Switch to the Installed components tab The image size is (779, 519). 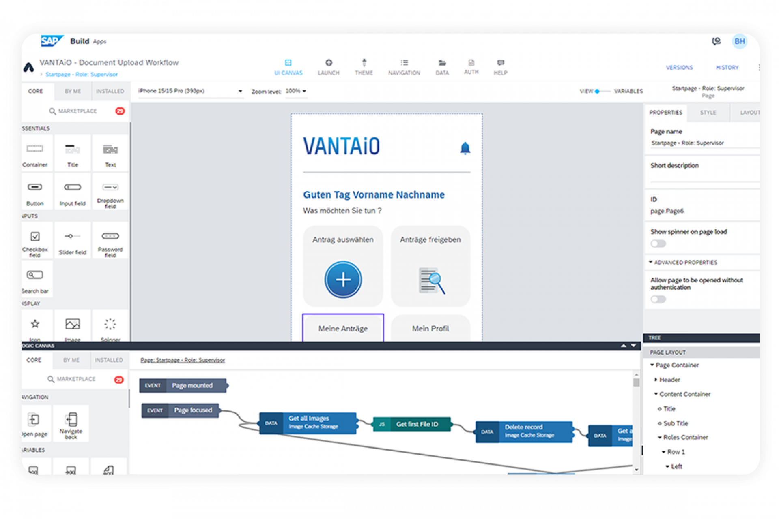coord(110,92)
